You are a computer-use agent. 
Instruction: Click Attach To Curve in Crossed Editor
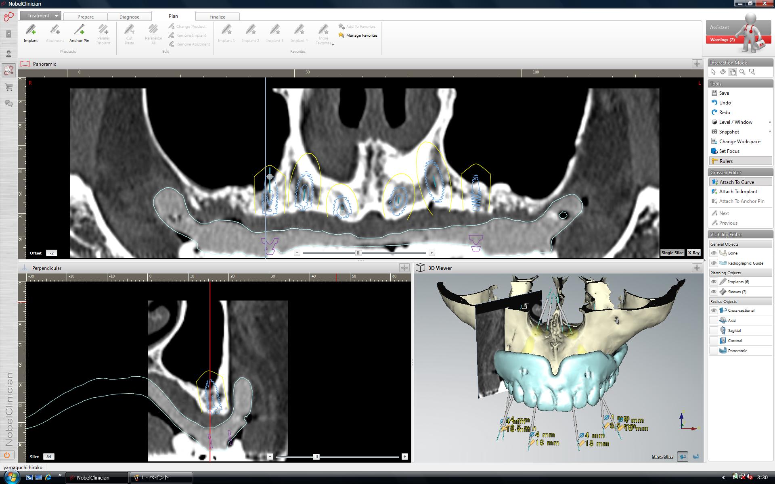(x=740, y=182)
